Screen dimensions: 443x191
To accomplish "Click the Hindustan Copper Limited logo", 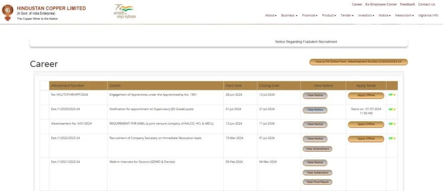I will tap(8, 13).
